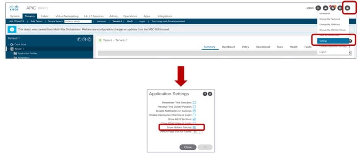Select Quick Start tree item
360x153 pixels.
tap(20, 45)
